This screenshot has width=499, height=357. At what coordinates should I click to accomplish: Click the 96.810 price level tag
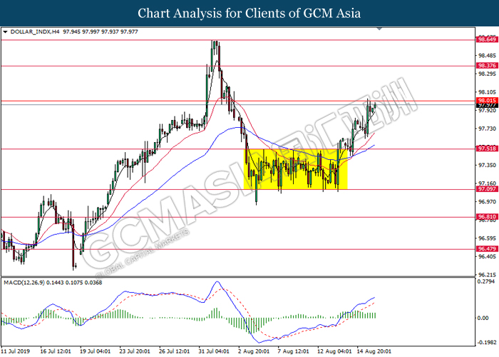coord(487,217)
